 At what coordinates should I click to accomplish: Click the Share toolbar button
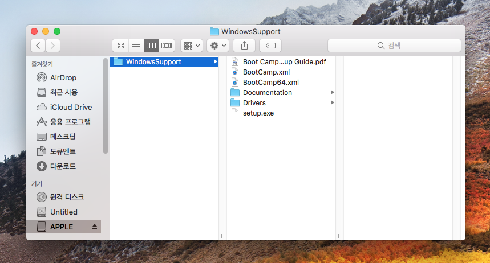(x=244, y=46)
